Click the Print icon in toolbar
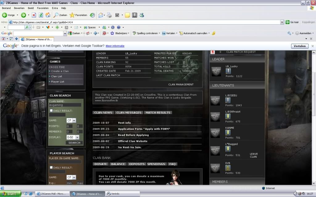 [x=109, y=15]
